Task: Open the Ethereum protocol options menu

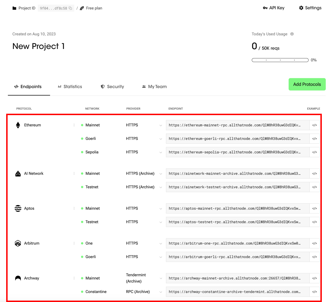Action: (74, 125)
